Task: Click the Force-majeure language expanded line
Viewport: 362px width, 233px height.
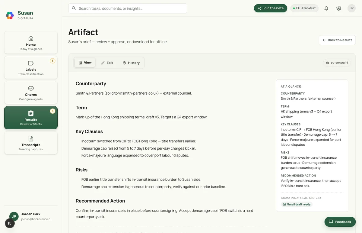Action: 135,155
